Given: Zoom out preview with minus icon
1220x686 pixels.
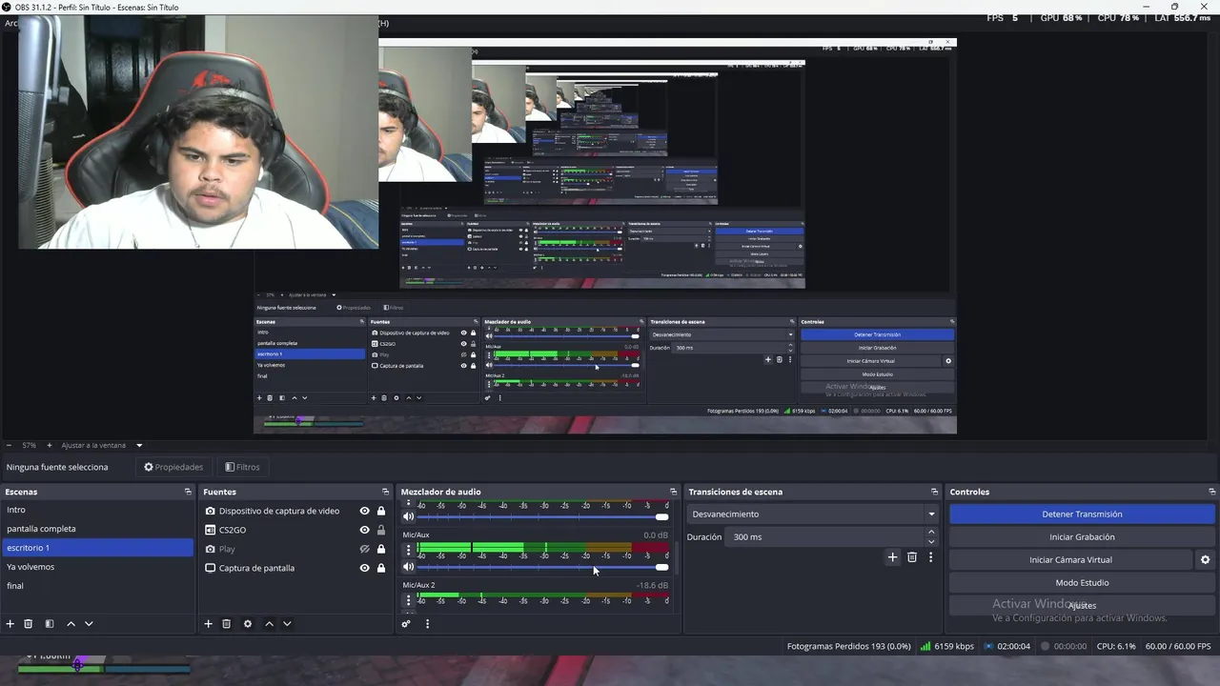Looking at the screenshot, I should point(9,445).
